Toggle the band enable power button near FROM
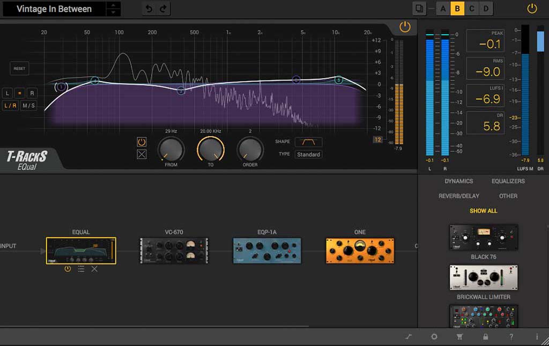549x346 pixels. [x=142, y=142]
